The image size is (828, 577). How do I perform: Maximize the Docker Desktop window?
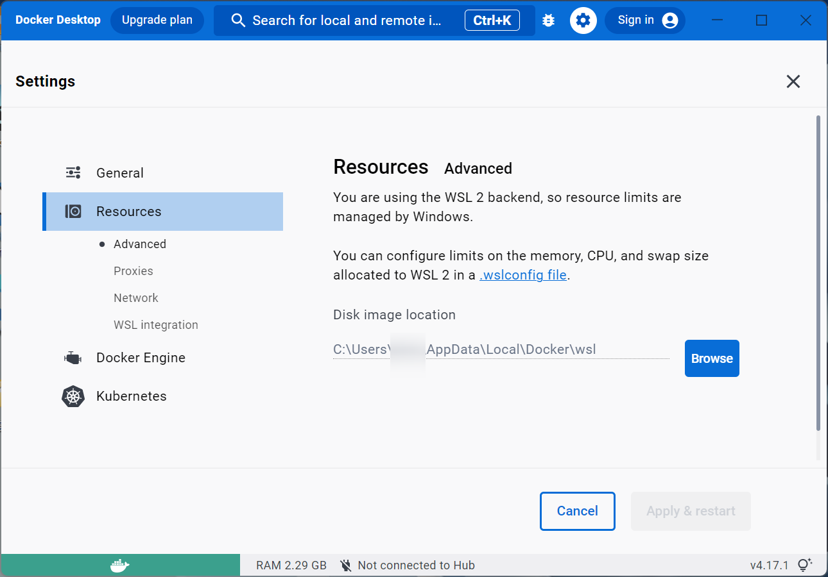point(762,21)
